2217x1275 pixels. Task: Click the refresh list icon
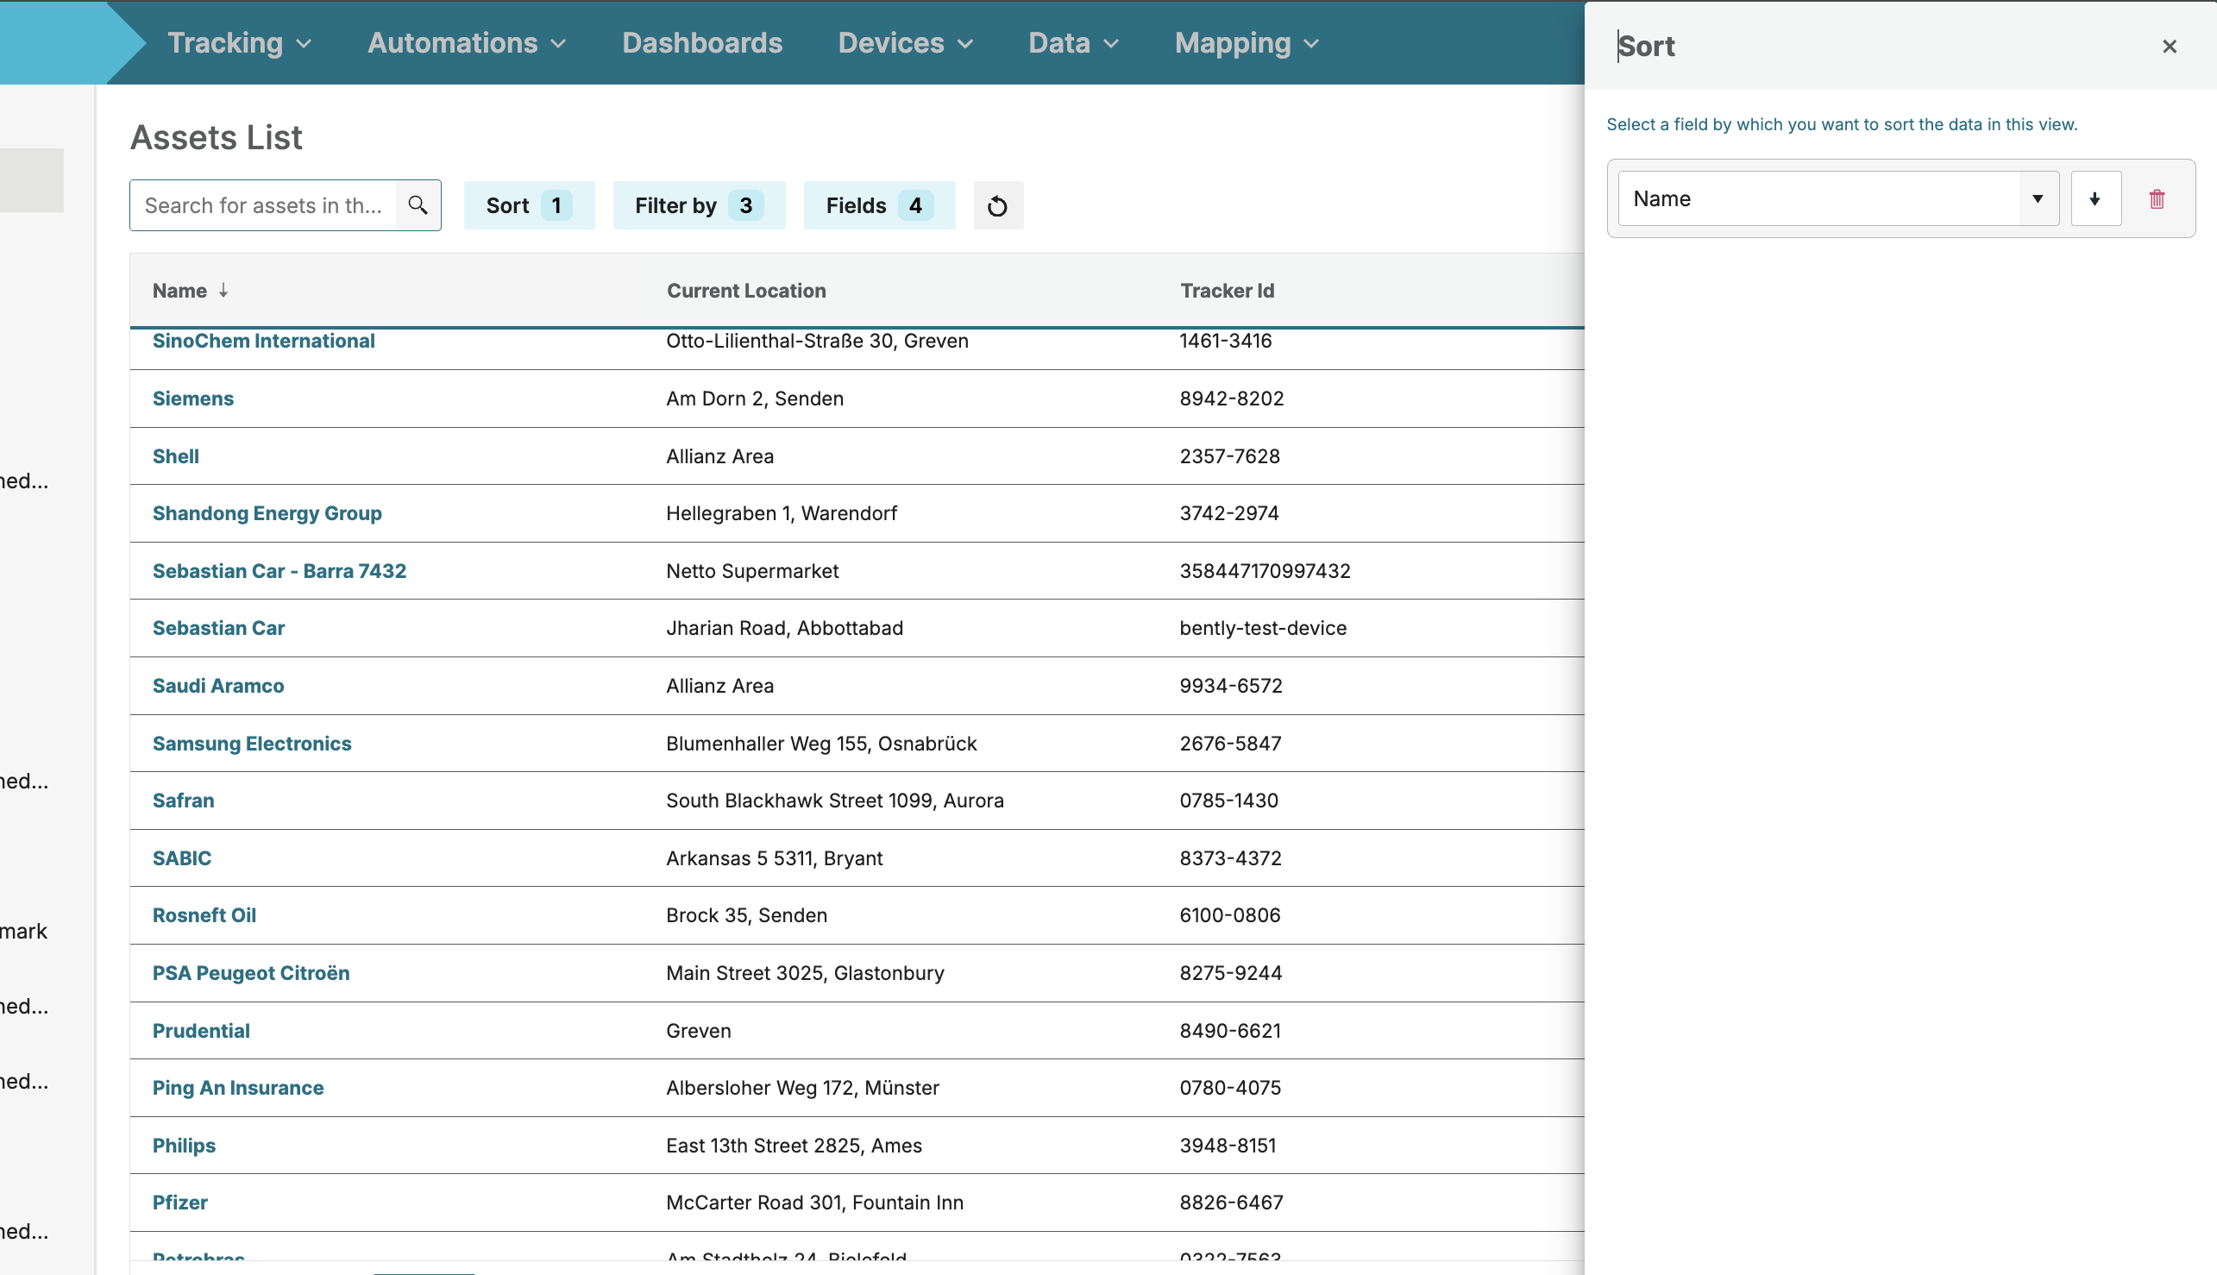click(x=997, y=206)
